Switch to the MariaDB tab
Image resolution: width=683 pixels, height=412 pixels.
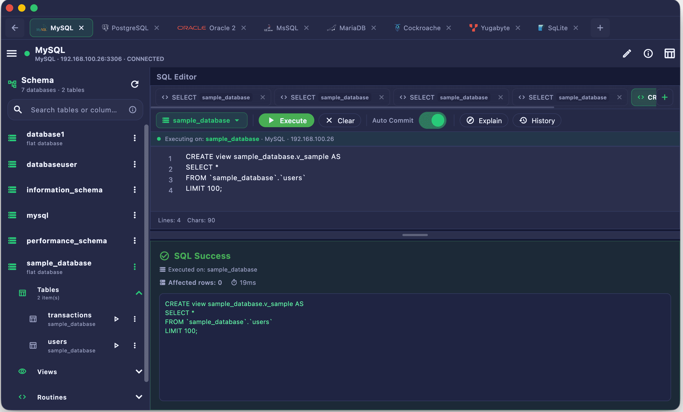coord(351,28)
